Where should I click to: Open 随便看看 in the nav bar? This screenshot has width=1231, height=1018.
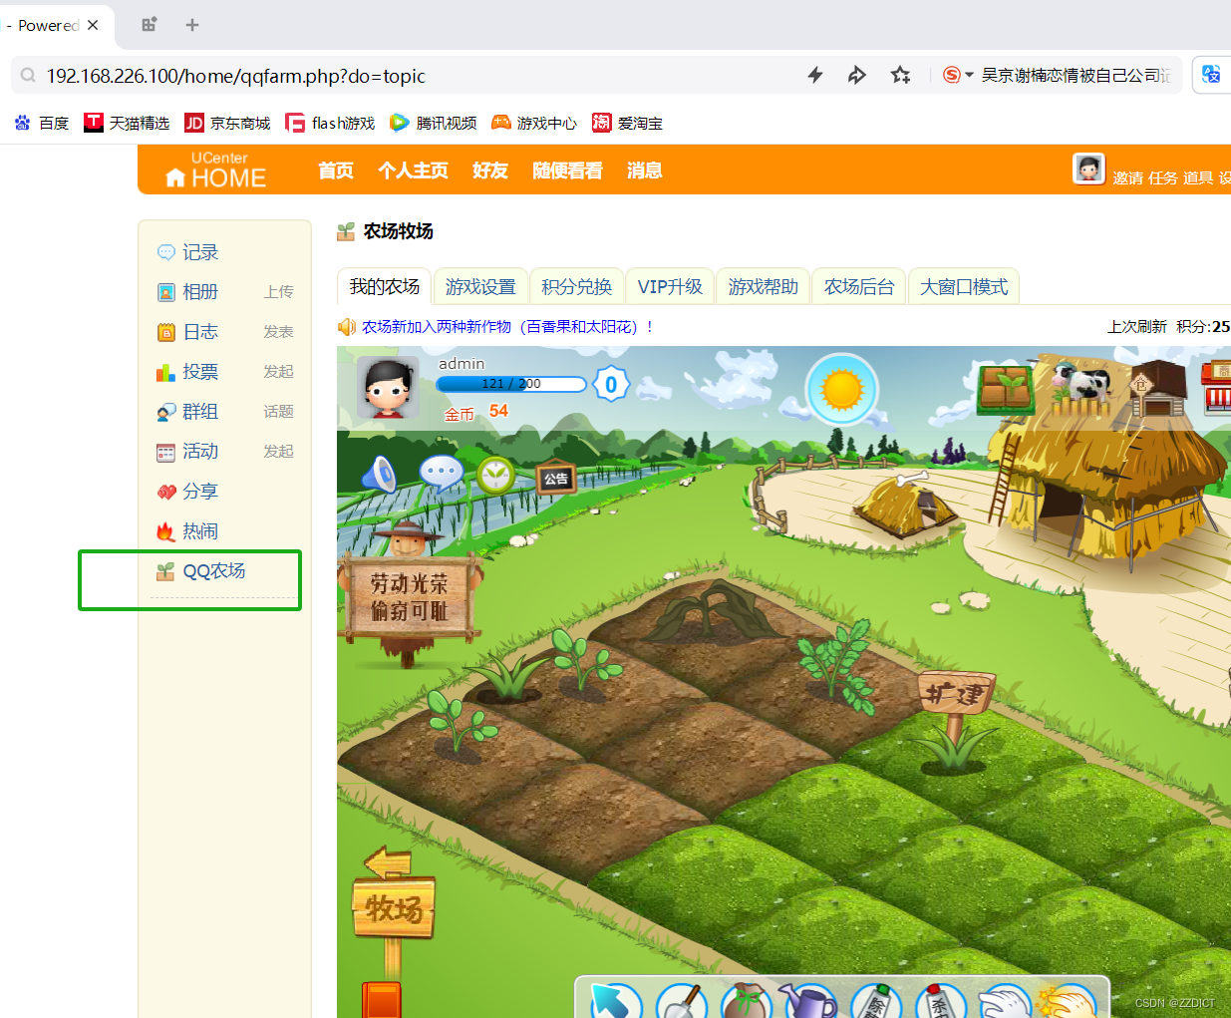[x=568, y=170]
